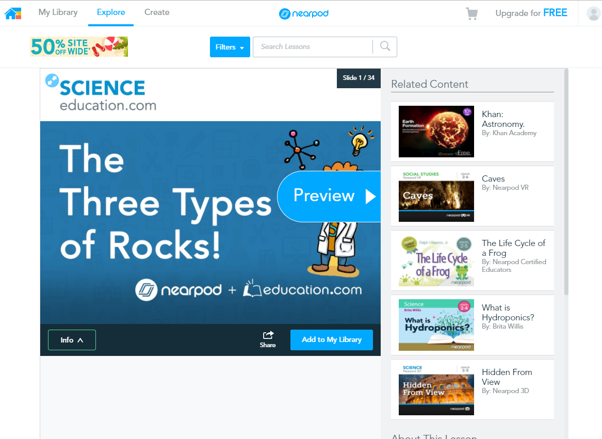
Task: Expand the Info panel
Action: (72, 340)
